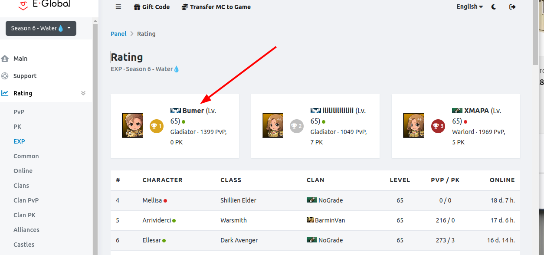The width and height of the screenshot is (544, 255).
Task: Open the Gift Code page
Action: click(x=152, y=7)
